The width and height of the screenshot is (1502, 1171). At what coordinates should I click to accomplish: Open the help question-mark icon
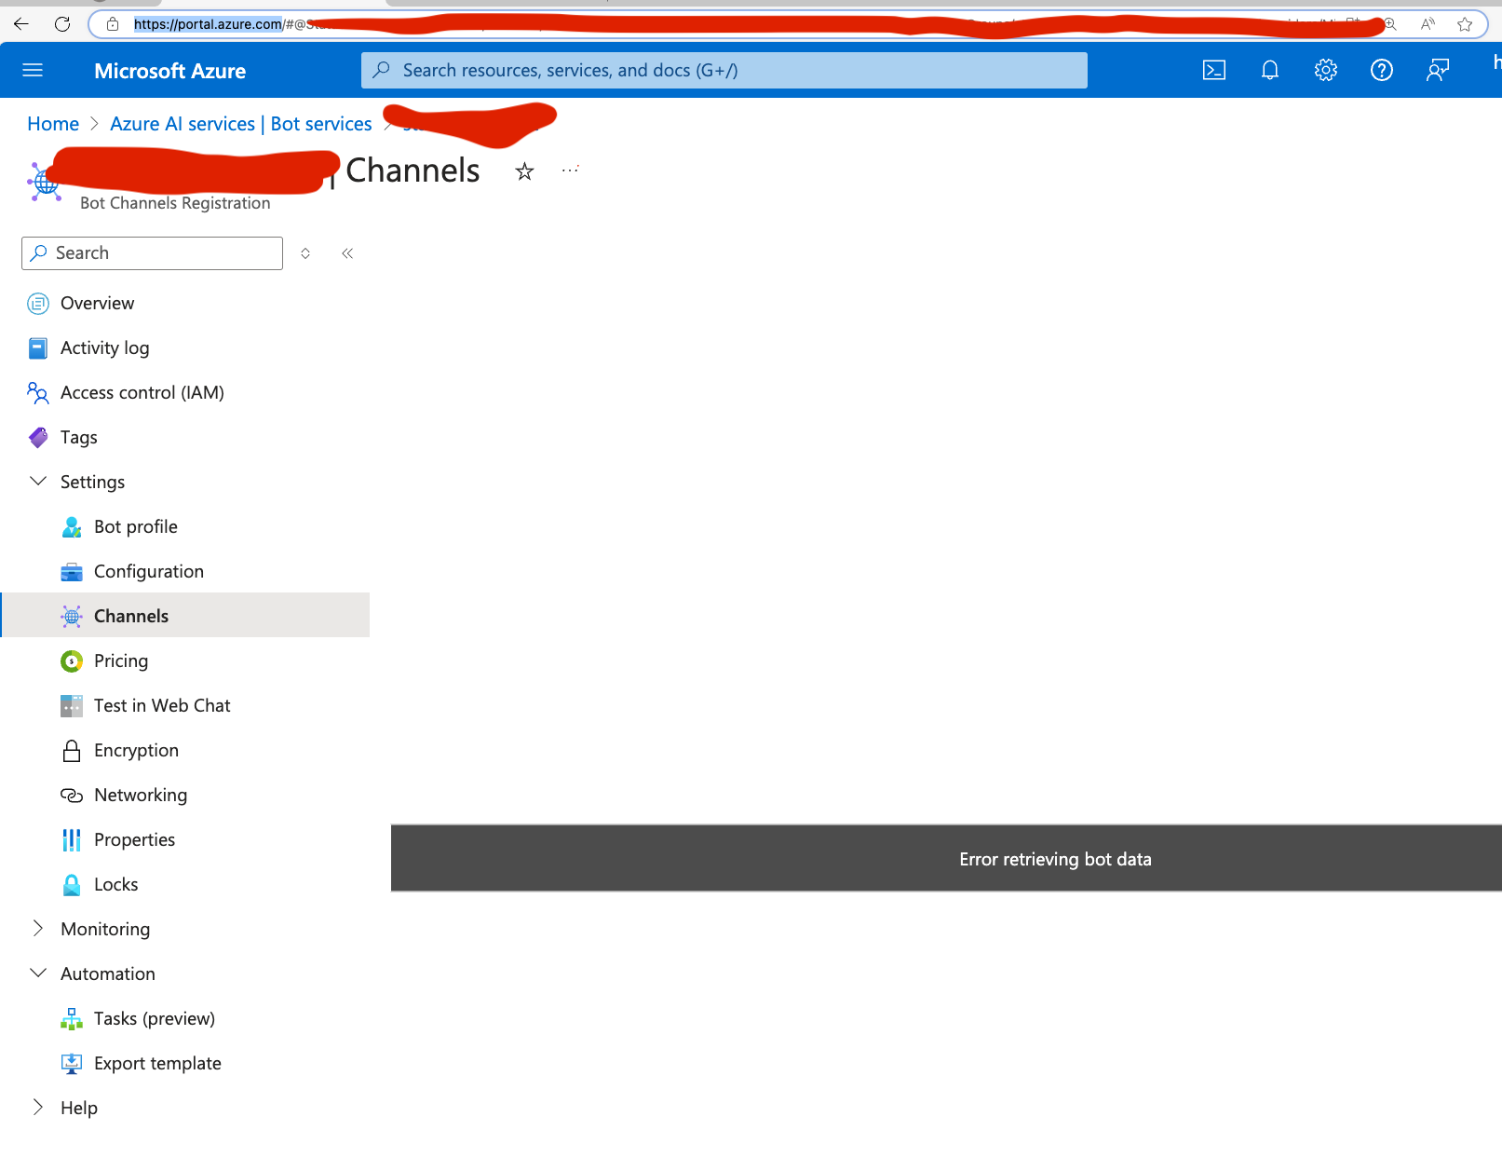pos(1382,70)
